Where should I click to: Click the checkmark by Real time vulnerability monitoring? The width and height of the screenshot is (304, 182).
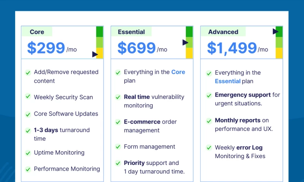(x=118, y=97)
